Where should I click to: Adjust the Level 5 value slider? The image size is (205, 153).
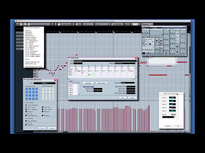tap(172, 111)
